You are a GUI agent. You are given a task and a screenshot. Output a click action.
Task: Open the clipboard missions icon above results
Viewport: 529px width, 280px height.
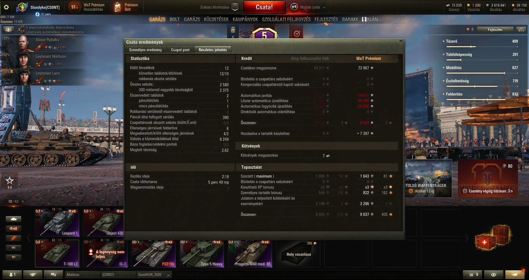(x=233, y=29)
